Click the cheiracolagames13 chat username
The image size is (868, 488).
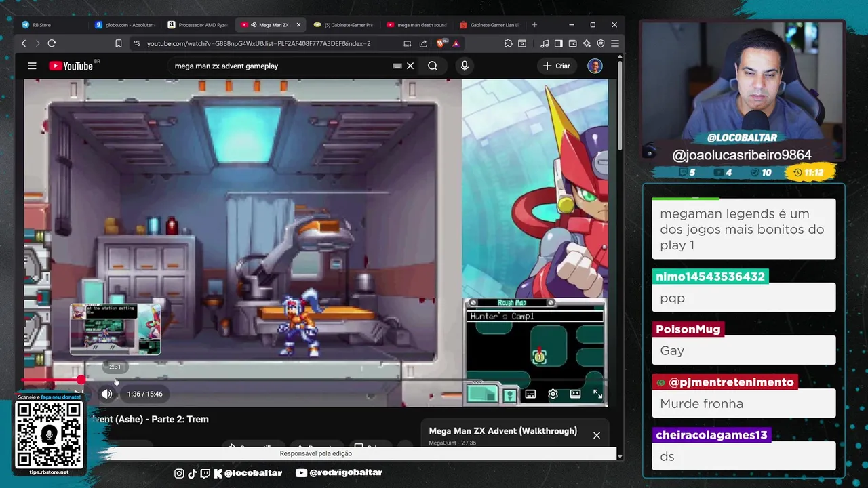click(x=711, y=435)
